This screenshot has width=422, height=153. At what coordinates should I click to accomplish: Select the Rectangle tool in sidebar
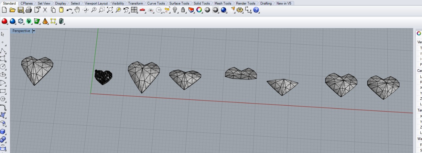pos(3,91)
